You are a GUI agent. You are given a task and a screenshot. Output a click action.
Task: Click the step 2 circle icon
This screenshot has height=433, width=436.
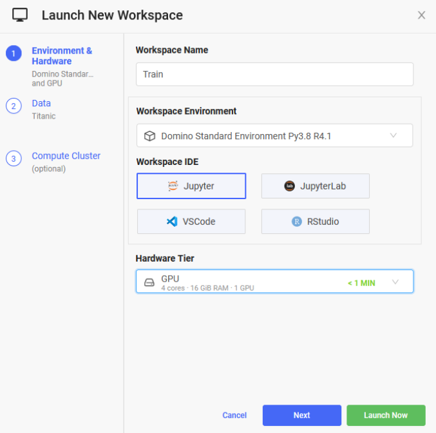point(14,106)
